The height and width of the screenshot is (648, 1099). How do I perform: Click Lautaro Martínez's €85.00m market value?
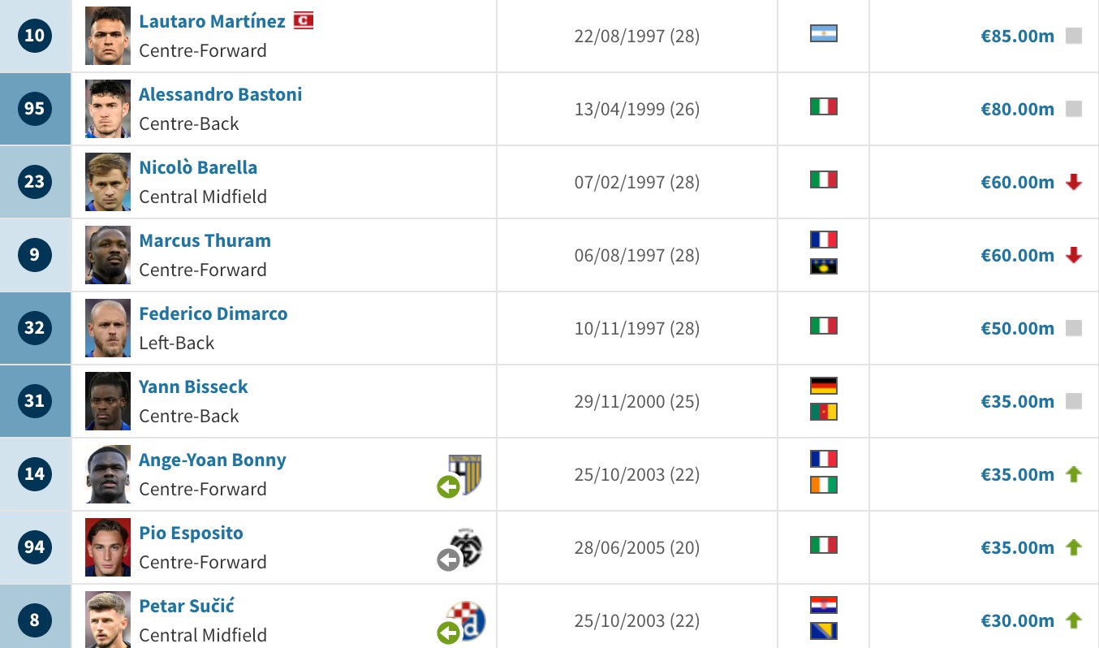1017,36
